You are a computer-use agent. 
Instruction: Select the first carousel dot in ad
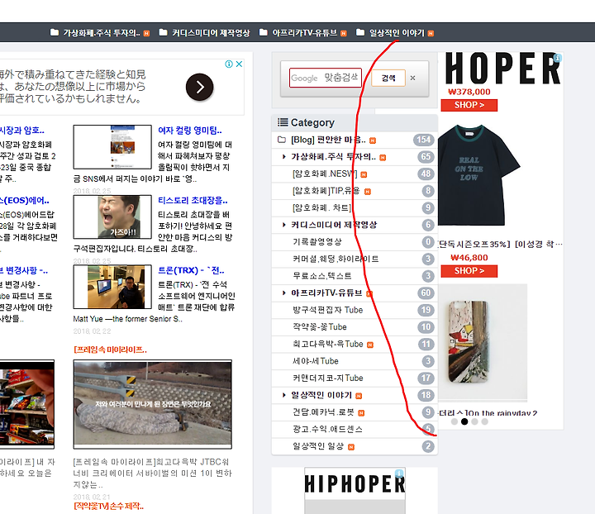455,421
